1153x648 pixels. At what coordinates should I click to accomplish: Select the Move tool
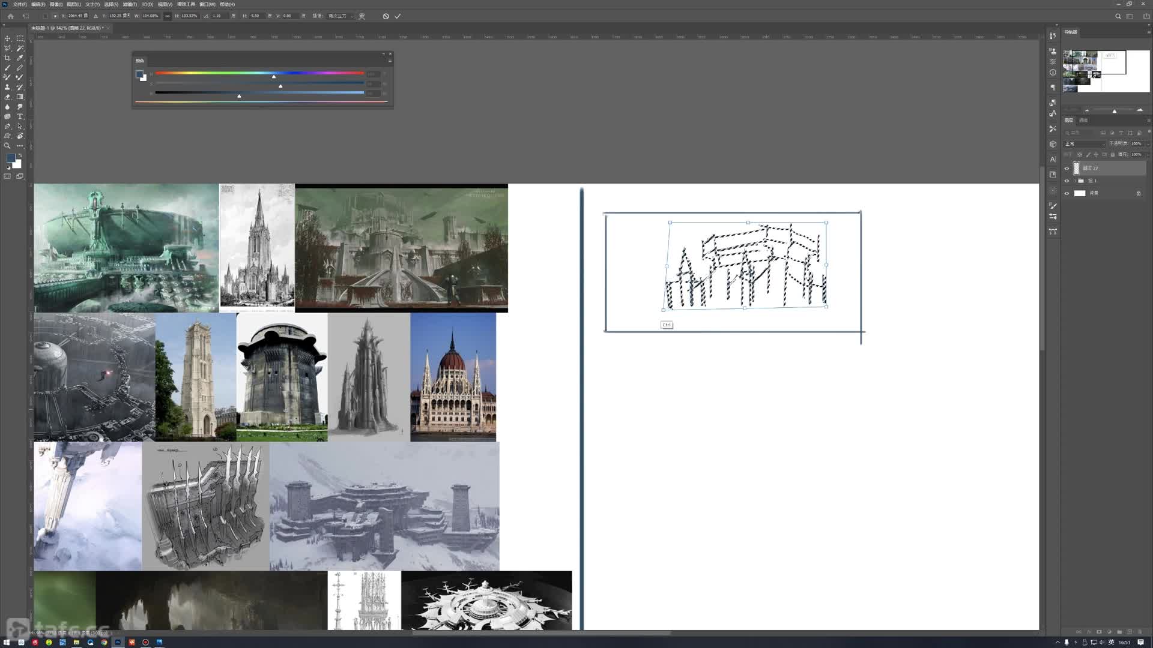(x=7, y=38)
